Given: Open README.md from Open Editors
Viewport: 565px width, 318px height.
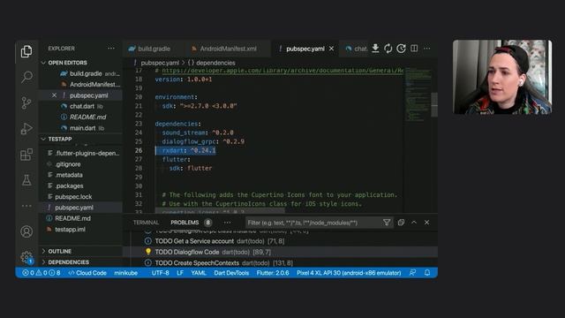Looking at the screenshot, I should [x=88, y=117].
